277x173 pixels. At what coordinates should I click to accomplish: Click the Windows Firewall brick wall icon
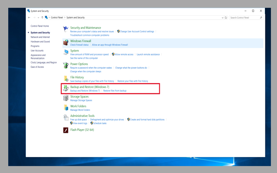click(x=66, y=42)
